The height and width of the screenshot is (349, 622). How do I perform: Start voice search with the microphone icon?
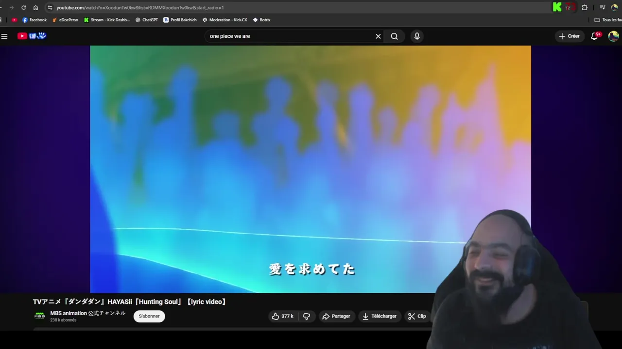pyautogui.click(x=417, y=36)
